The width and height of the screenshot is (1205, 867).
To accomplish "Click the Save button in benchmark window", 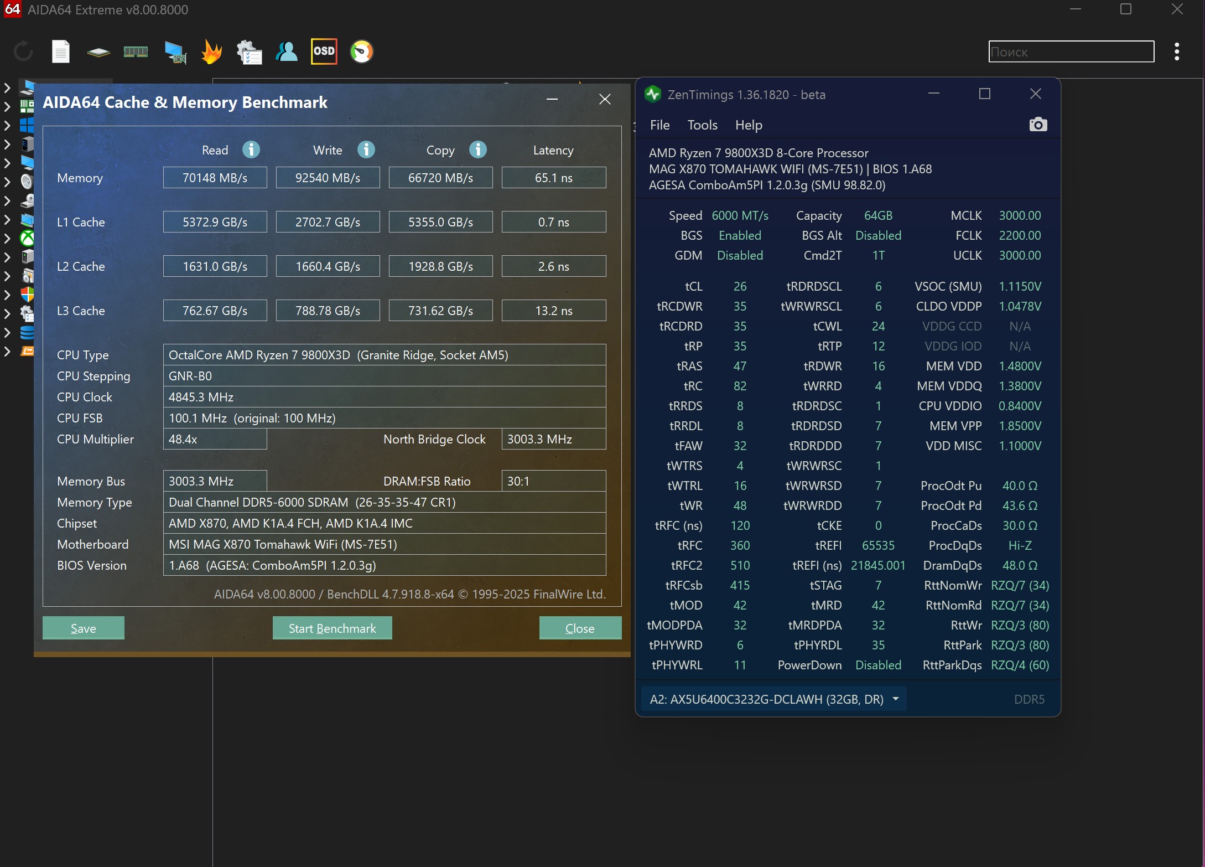I will [84, 628].
